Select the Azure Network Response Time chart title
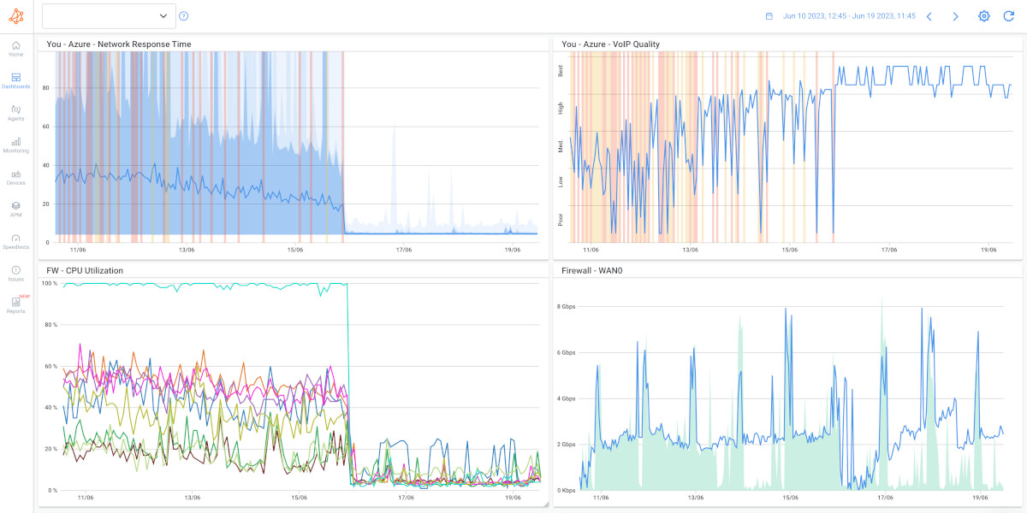 [x=119, y=44]
